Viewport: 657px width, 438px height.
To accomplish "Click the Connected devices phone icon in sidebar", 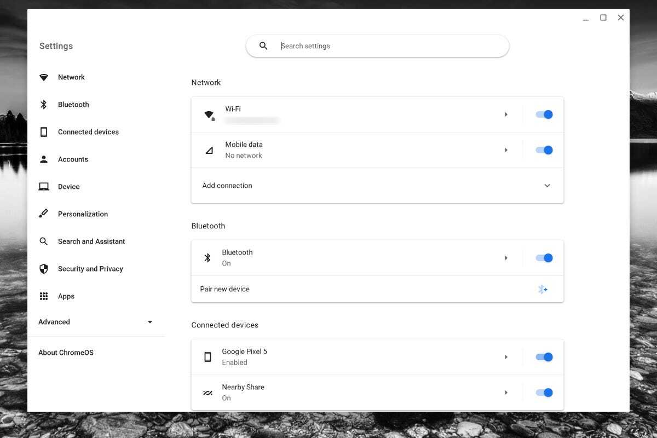I will coord(44,132).
